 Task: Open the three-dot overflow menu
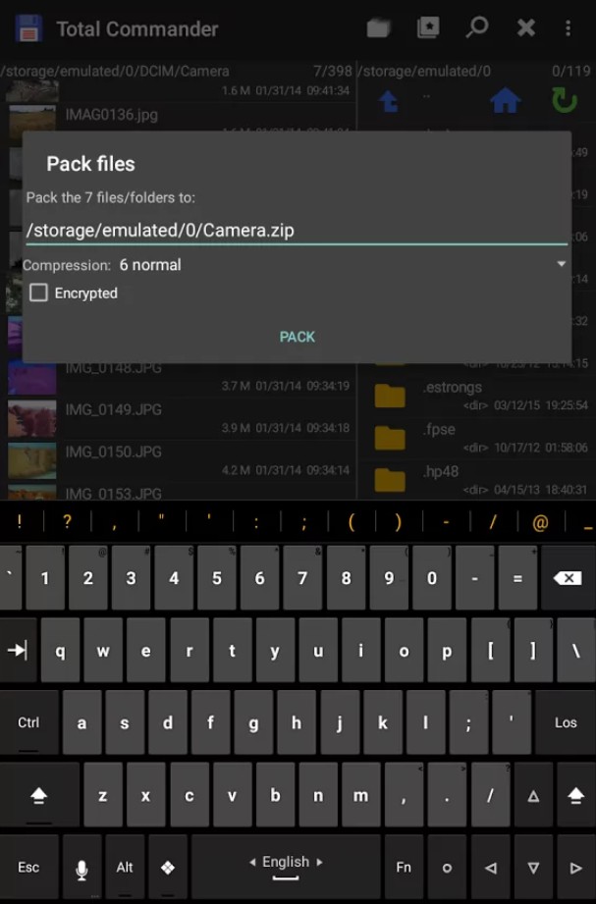coord(568,27)
